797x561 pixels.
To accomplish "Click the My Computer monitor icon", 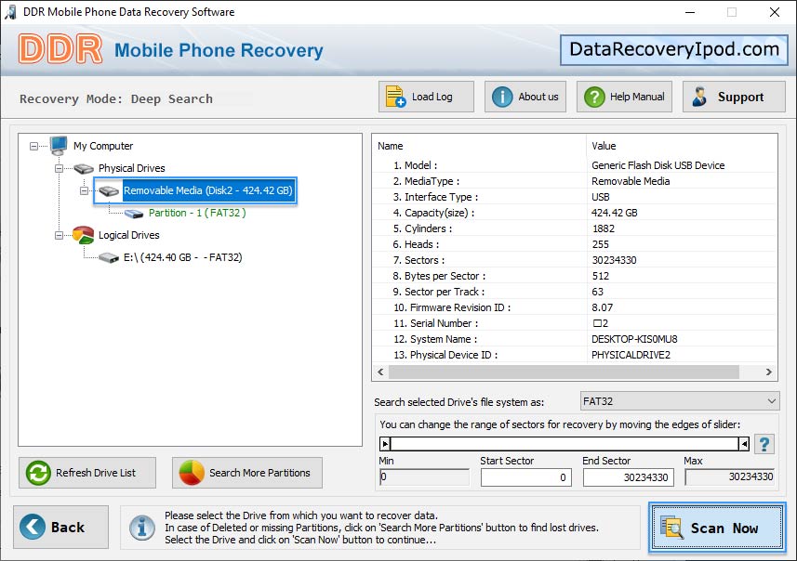I will click(59, 145).
